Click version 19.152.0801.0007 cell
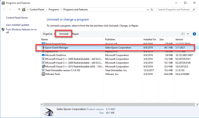 [184, 55]
